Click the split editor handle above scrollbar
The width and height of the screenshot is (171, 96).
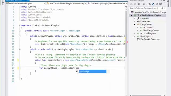[x=126, y=7]
